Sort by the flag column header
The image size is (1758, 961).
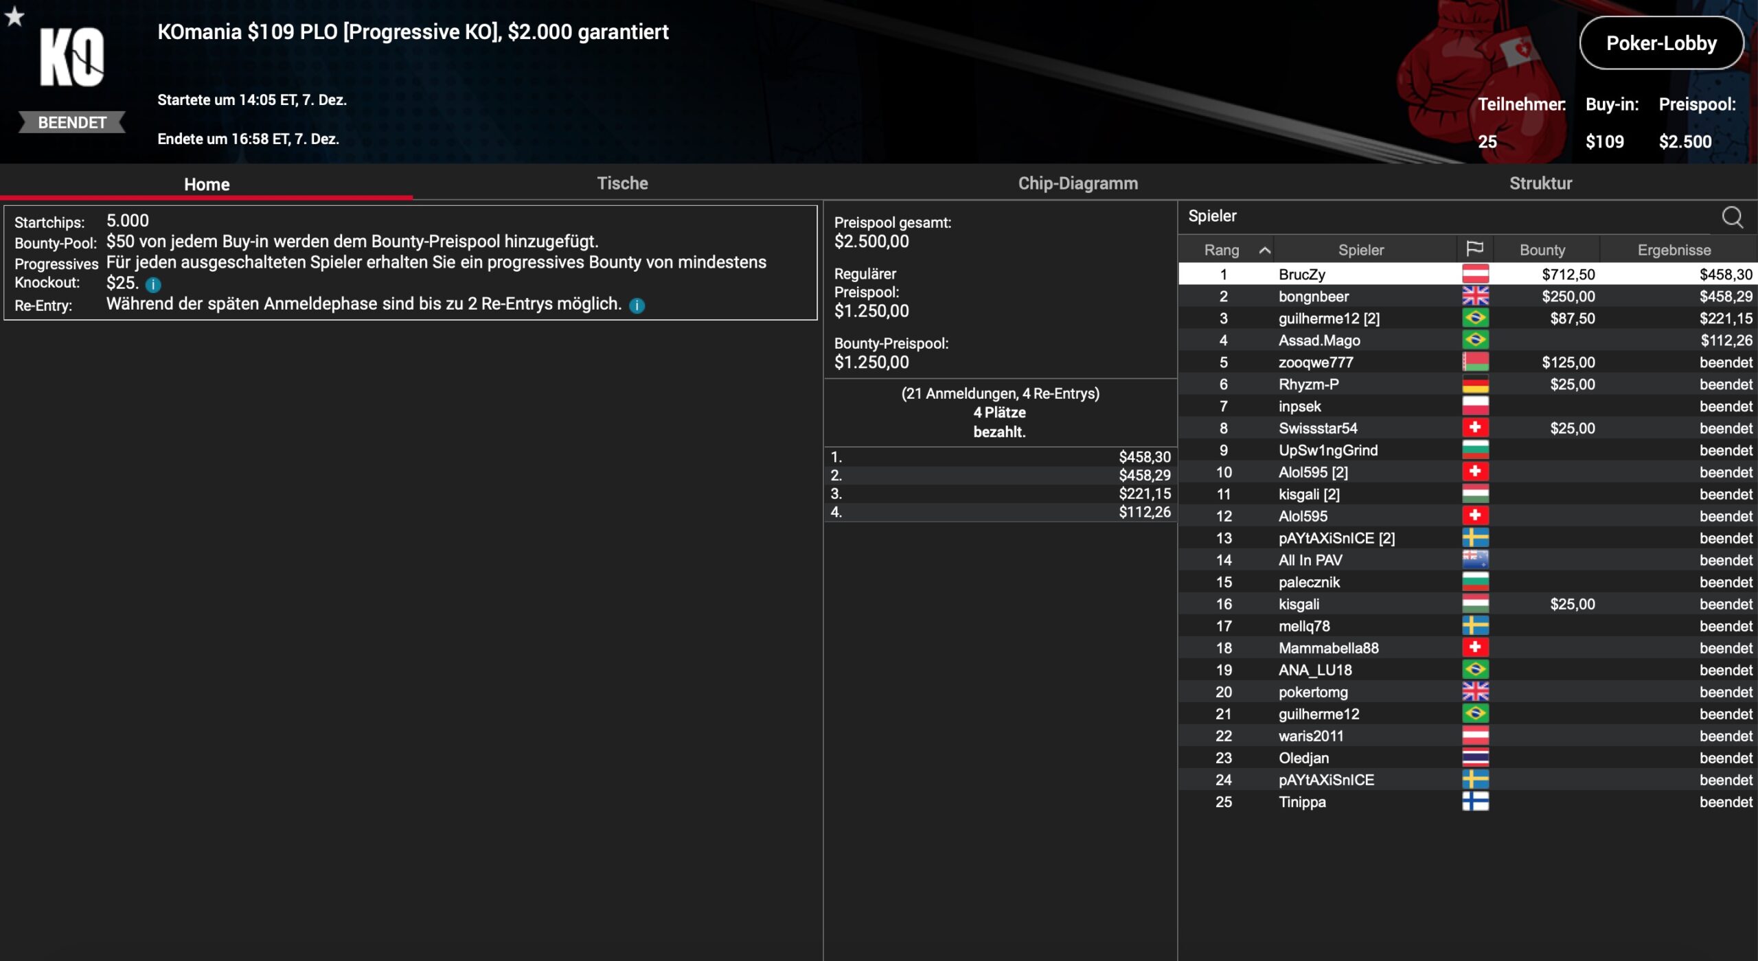1474,249
